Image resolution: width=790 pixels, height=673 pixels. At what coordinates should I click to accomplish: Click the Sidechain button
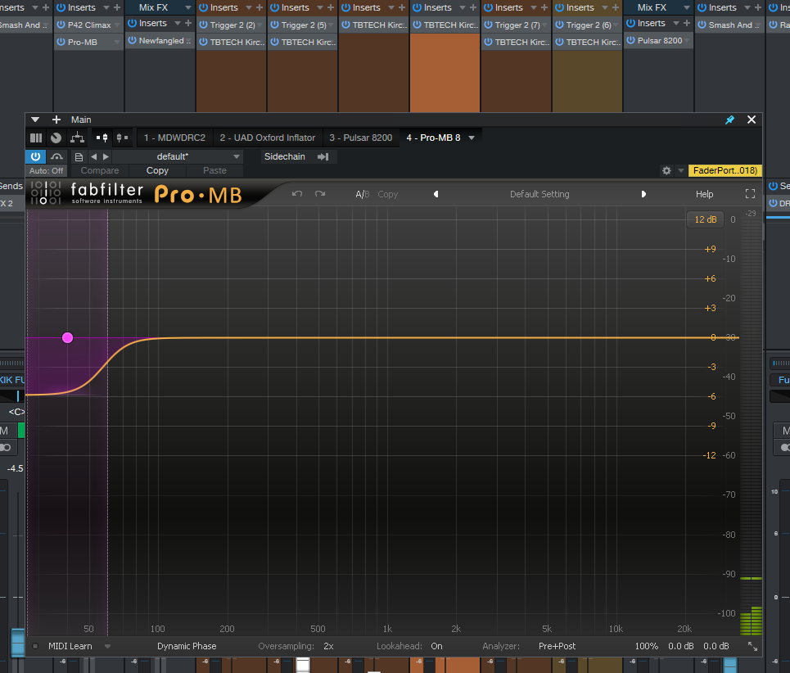[285, 156]
